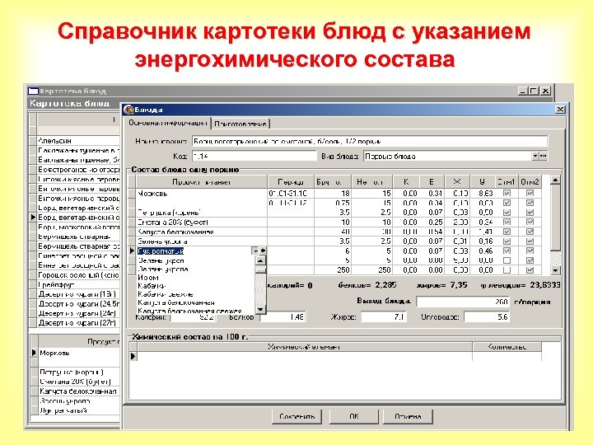This screenshot has height=445, width=593.
Task: Select Грейпфрут in Картотека блюд list
Action: click(x=78, y=284)
